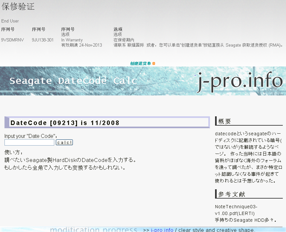The width and height of the screenshot is (286, 232).
Task: Click the orange arrow icon beside 创建退货单
Action: click(x=154, y=64)
